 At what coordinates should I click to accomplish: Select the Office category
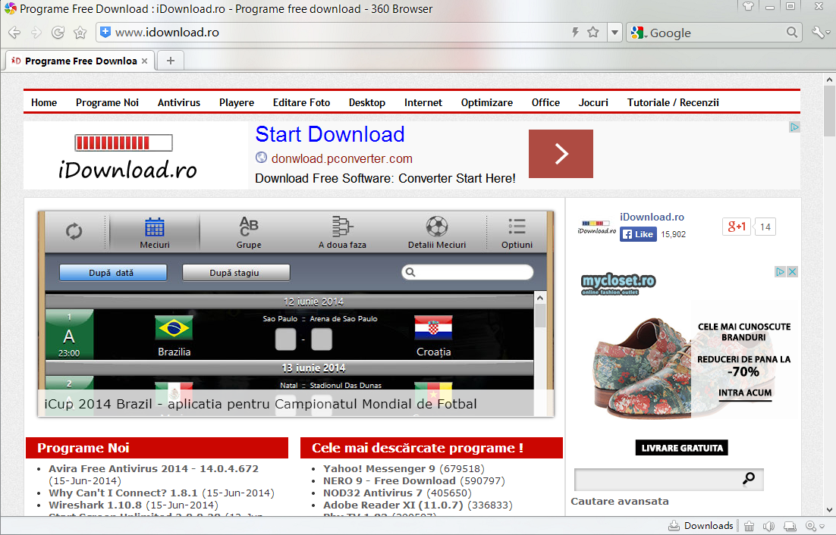(545, 102)
